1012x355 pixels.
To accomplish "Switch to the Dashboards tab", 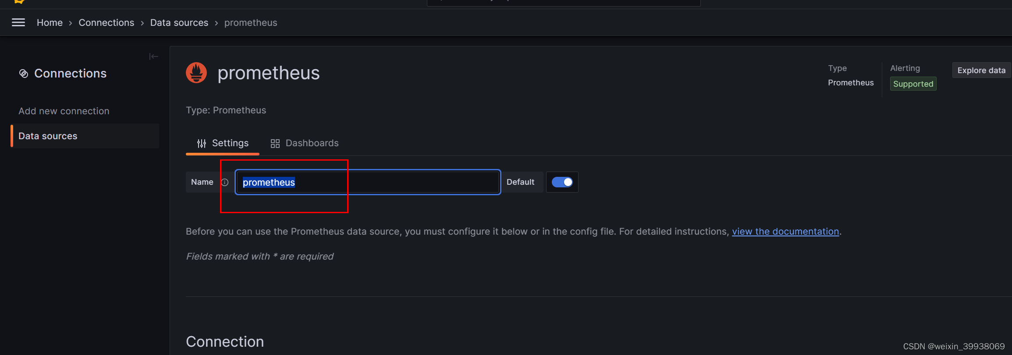I will [305, 143].
